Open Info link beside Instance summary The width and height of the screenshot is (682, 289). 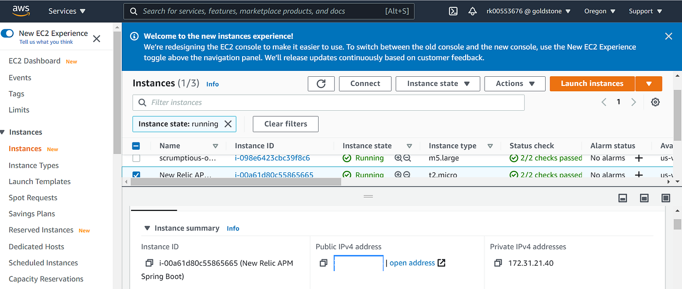click(233, 228)
